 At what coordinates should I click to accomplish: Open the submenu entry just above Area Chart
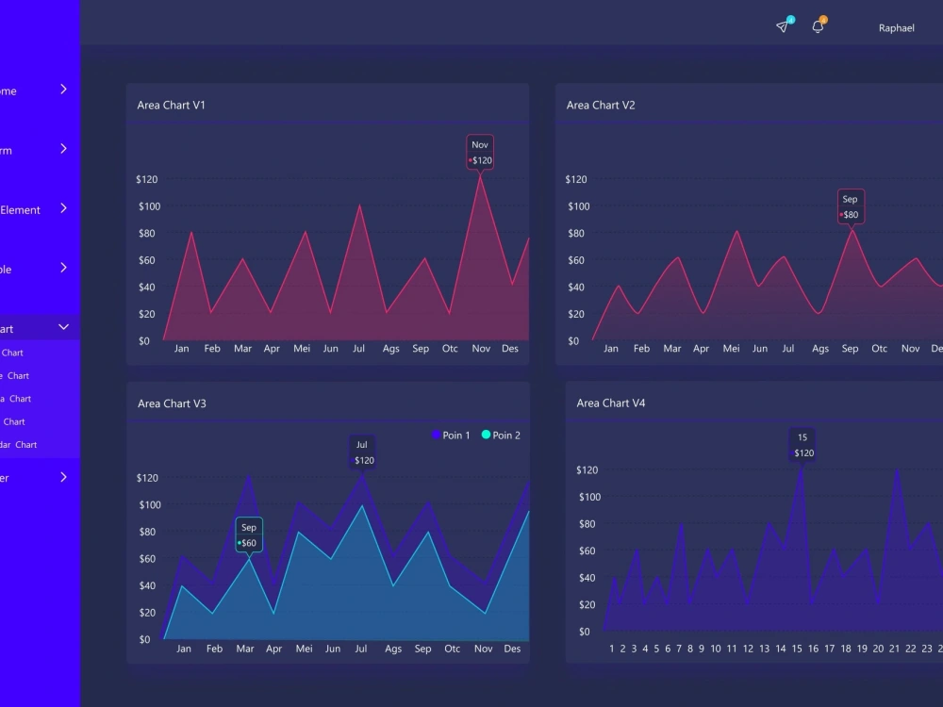14,376
